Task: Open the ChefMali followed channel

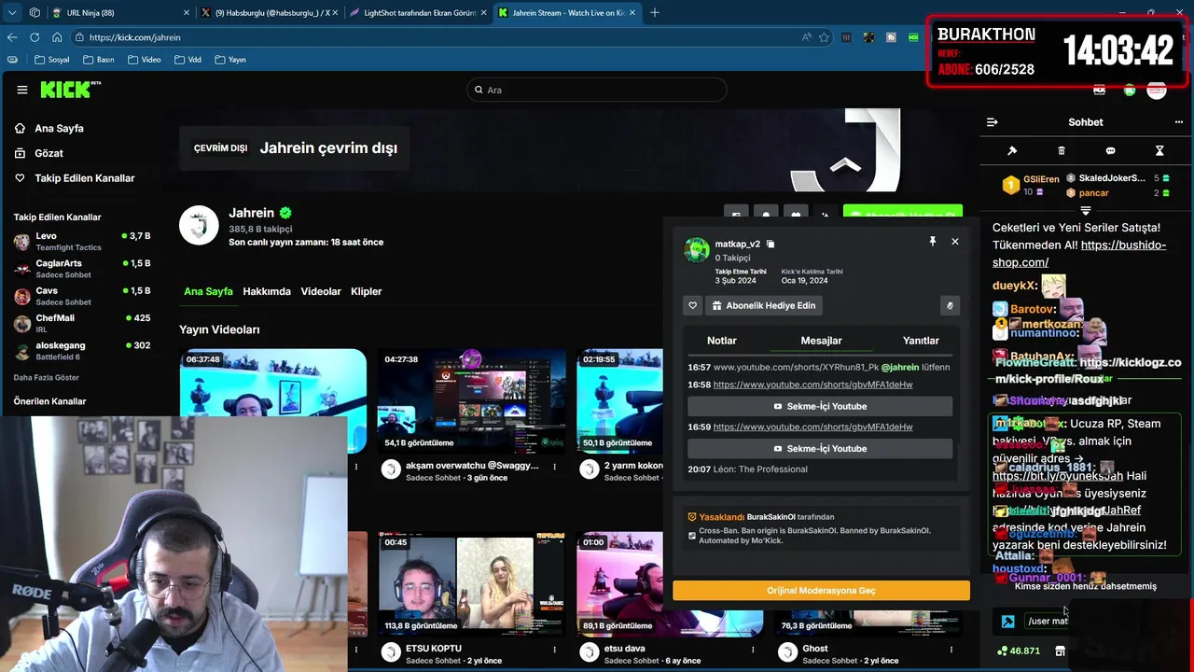Action: 82,323
